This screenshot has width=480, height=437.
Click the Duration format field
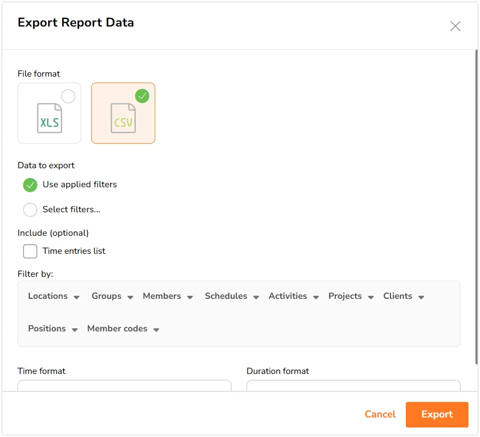pos(353,385)
